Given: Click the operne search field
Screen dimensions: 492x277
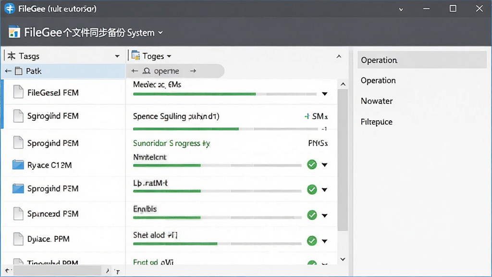Looking at the screenshot, I should point(175,71).
